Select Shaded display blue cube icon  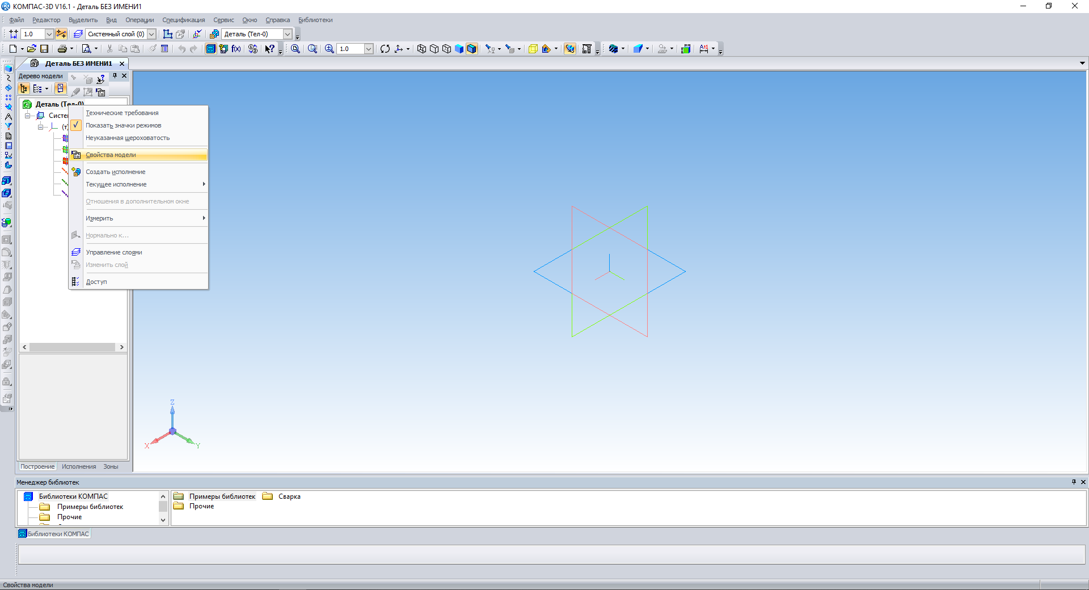(459, 49)
